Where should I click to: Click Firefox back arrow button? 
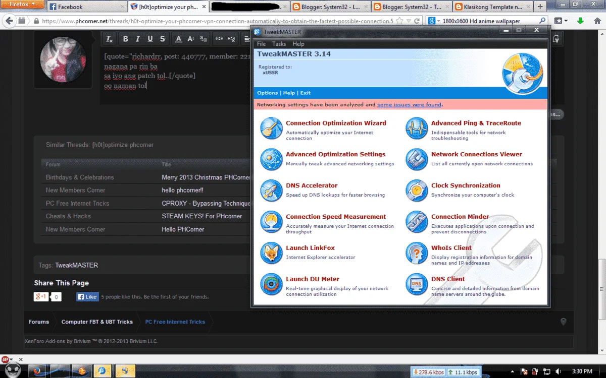coord(9,21)
